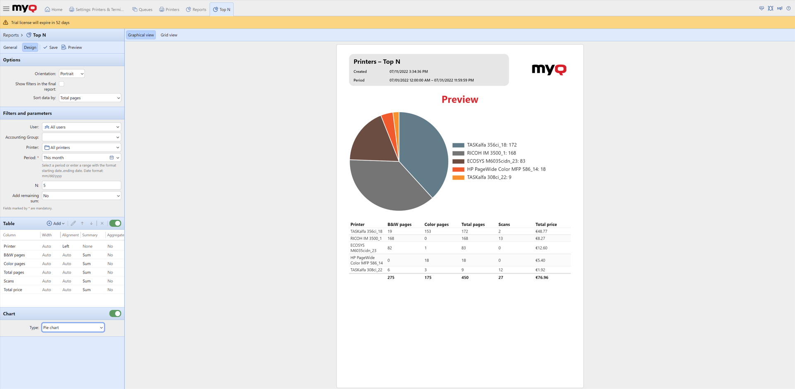Select the Printer row in column table

[x=62, y=246]
